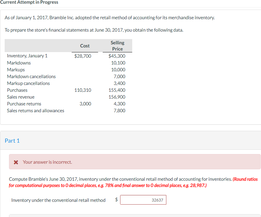Screen dimensions: 261x217
Task: Select the 10,000 markups value
Action: (x=118, y=70)
